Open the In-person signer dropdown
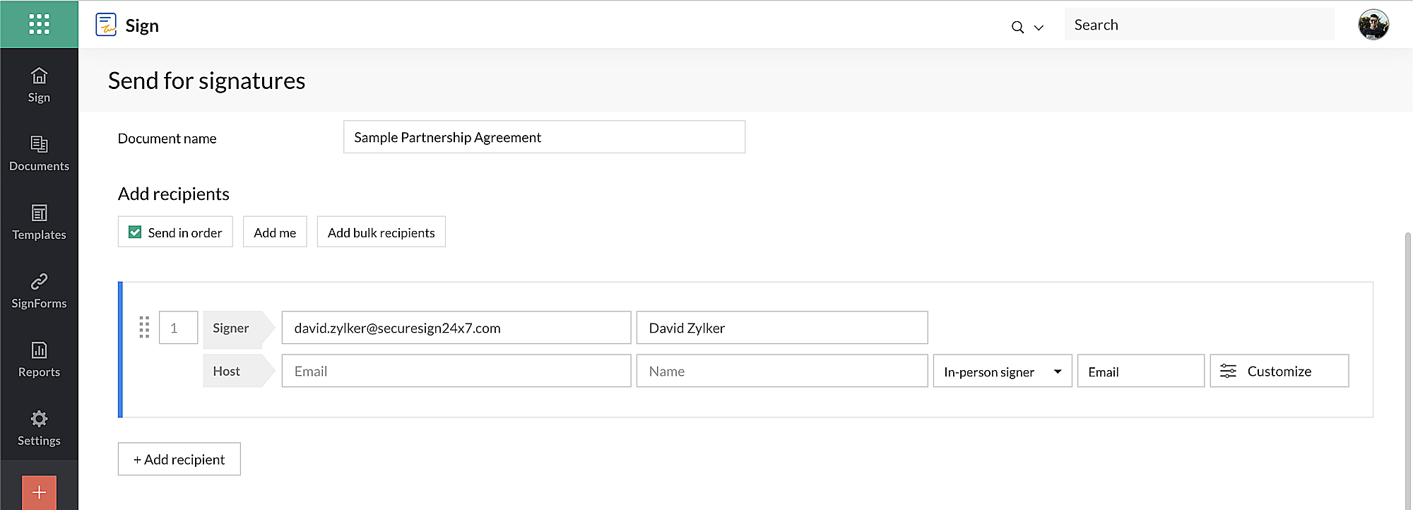 click(x=1002, y=371)
